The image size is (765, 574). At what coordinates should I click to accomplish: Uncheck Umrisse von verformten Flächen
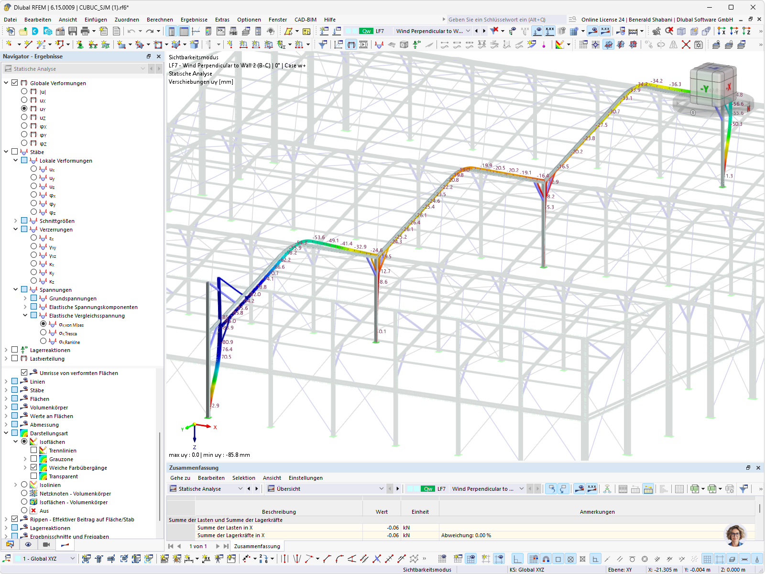24,373
